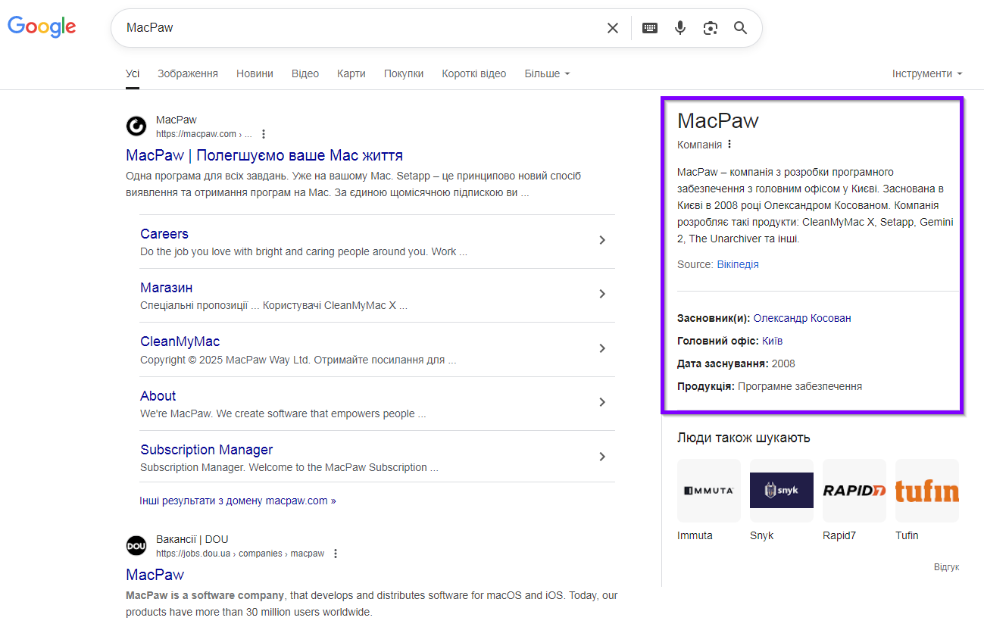Click the MacPaw favicon in first result
Screen dimensions: 984x627
click(x=136, y=126)
